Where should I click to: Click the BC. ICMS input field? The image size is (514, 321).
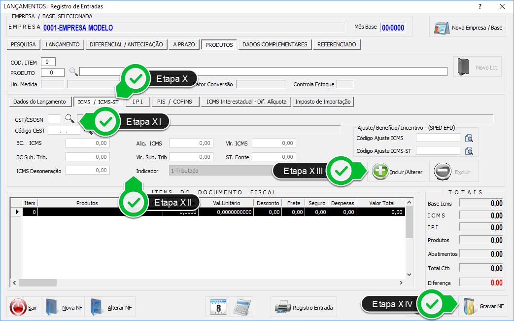click(87, 143)
